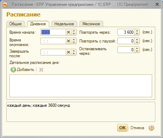The image size is (163, 138).
Task: Click the 'Время начала:' label
Action: (x=22, y=32)
